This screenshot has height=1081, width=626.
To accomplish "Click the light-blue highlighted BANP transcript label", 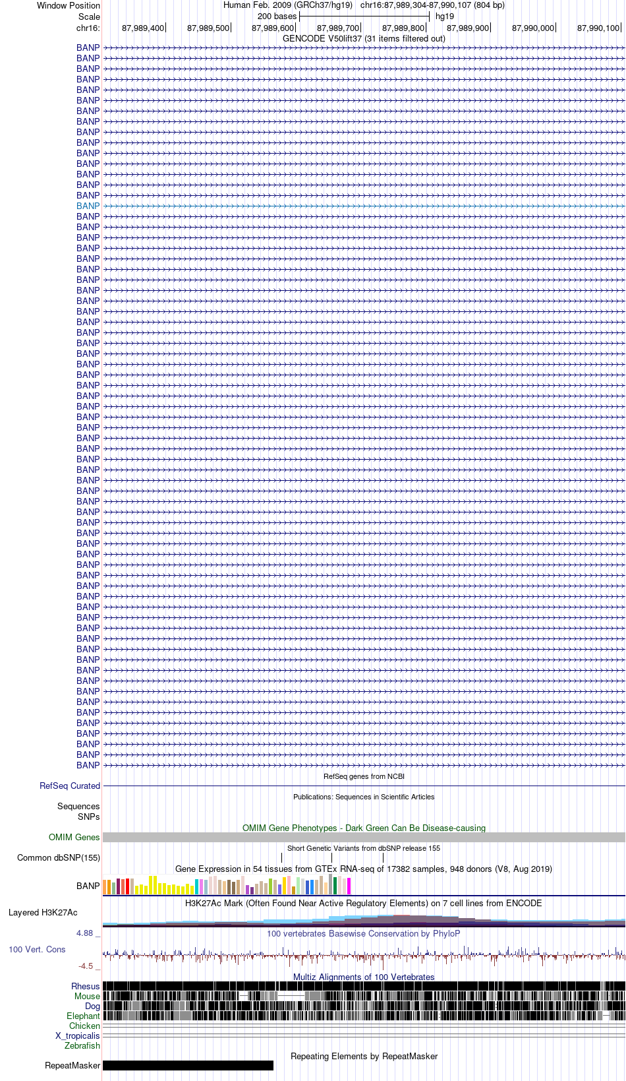I will click(x=88, y=206).
